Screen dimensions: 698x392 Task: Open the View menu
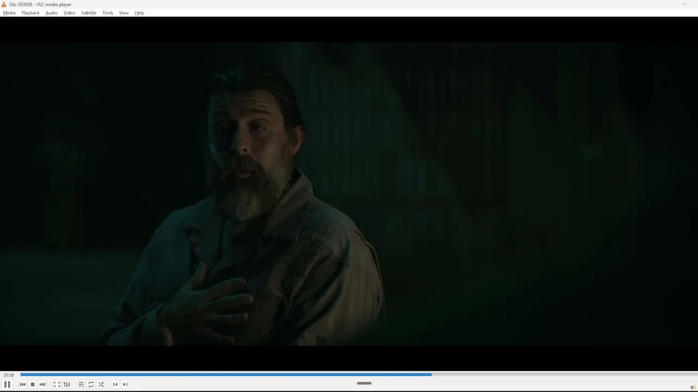click(x=124, y=13)
